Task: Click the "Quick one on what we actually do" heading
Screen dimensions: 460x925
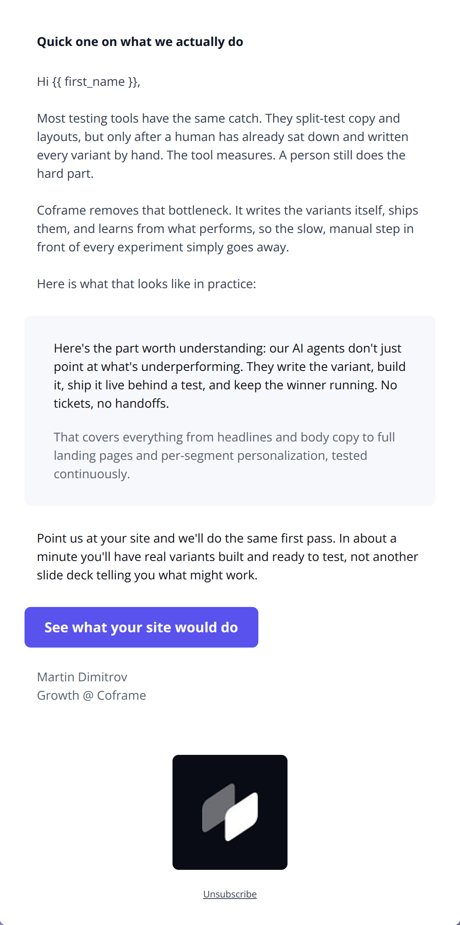Action: (140, 42)
